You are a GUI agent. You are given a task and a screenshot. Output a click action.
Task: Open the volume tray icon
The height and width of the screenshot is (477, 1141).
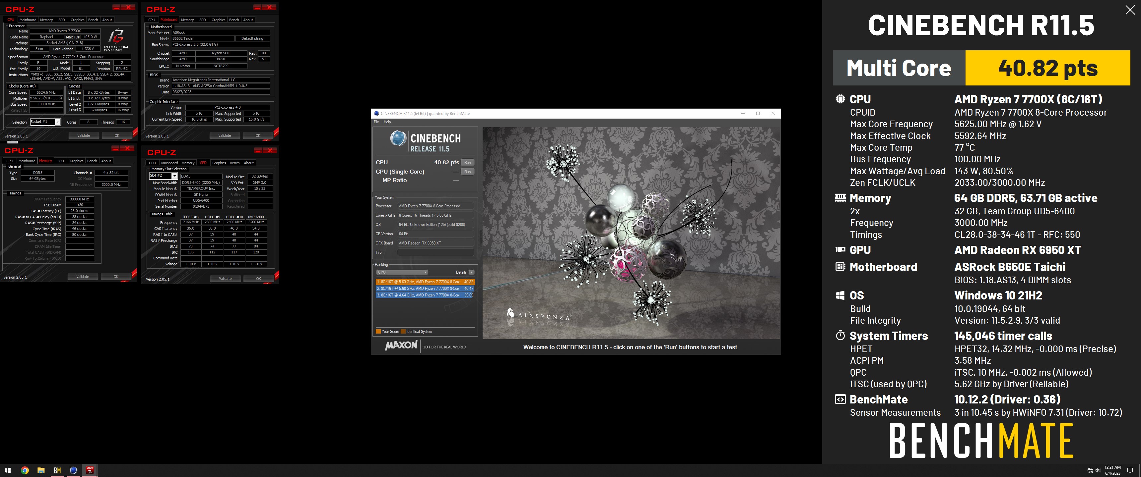coord(1098,470)
